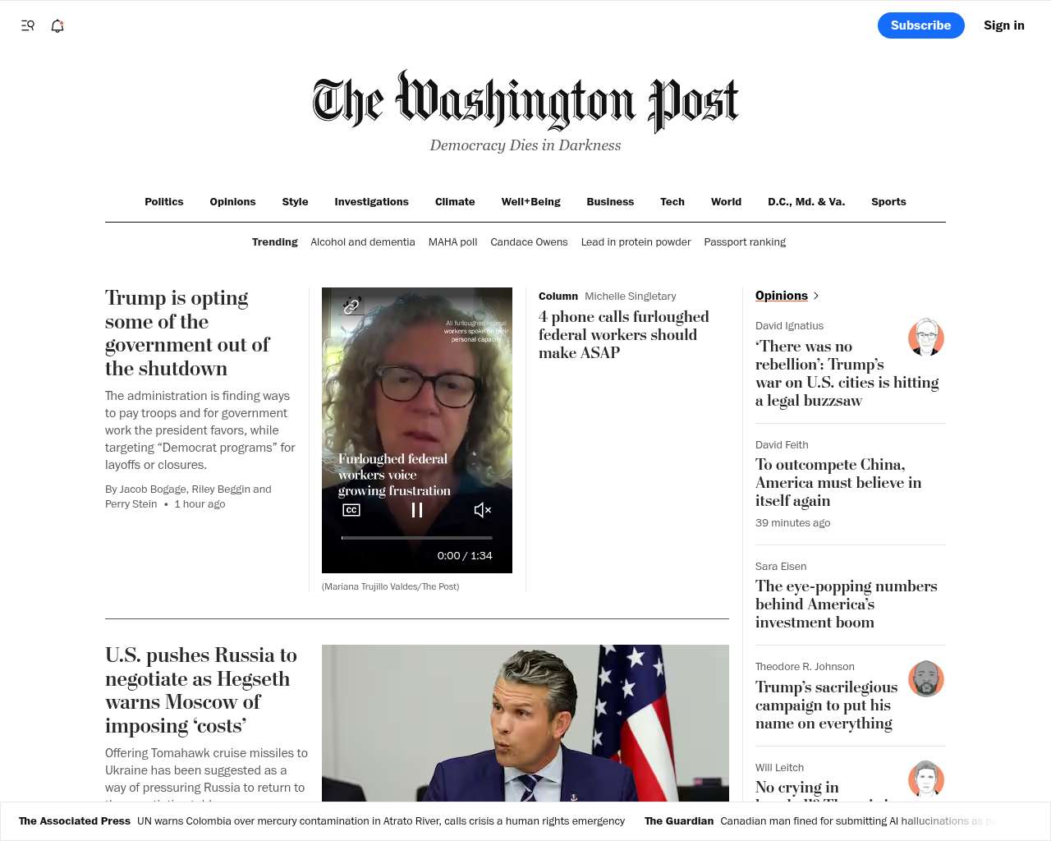Seek along the video progress bar
Viewport: 1051px width, 841px height.
point(417,538)
